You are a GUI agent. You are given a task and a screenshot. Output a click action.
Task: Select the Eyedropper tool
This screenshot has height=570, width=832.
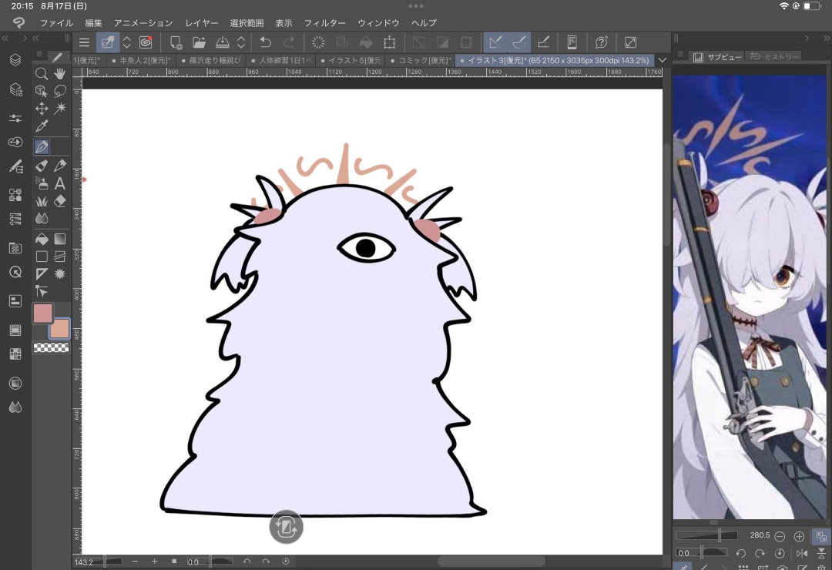point(42,126)
